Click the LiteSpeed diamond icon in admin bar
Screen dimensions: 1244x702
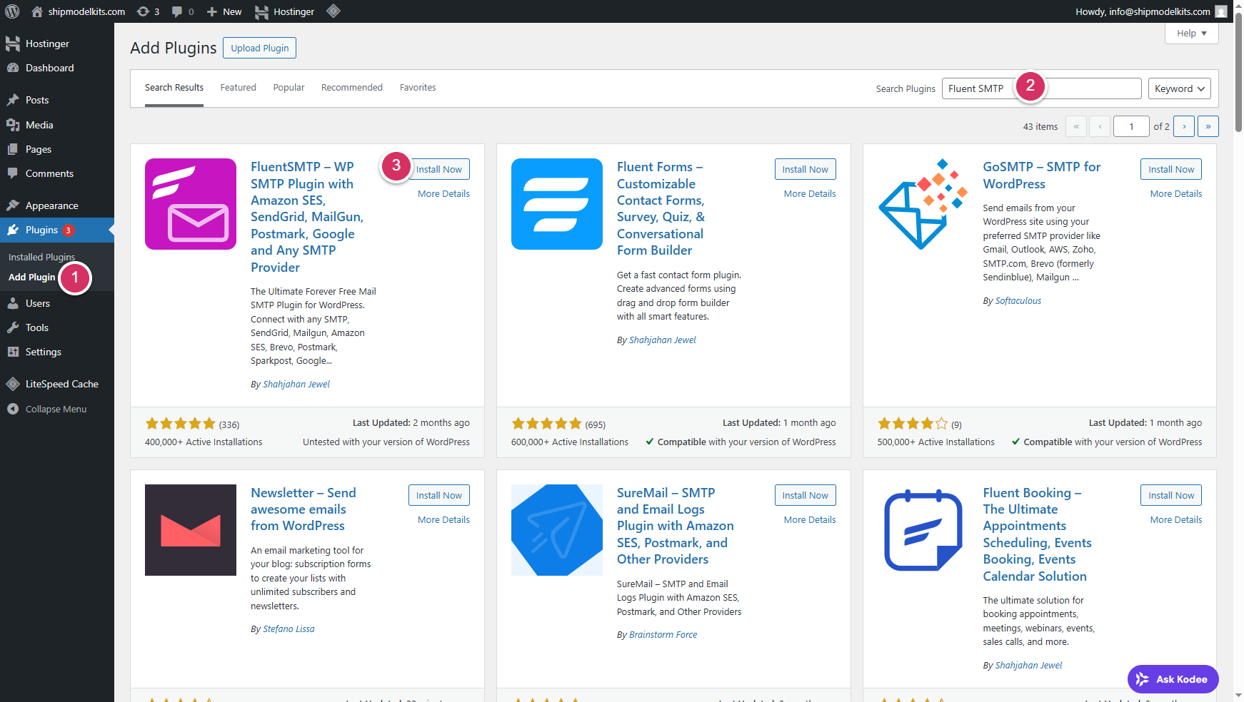(x=333, y=11)
